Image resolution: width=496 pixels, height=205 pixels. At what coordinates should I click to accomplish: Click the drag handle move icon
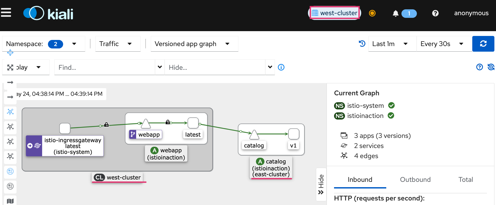10,53
